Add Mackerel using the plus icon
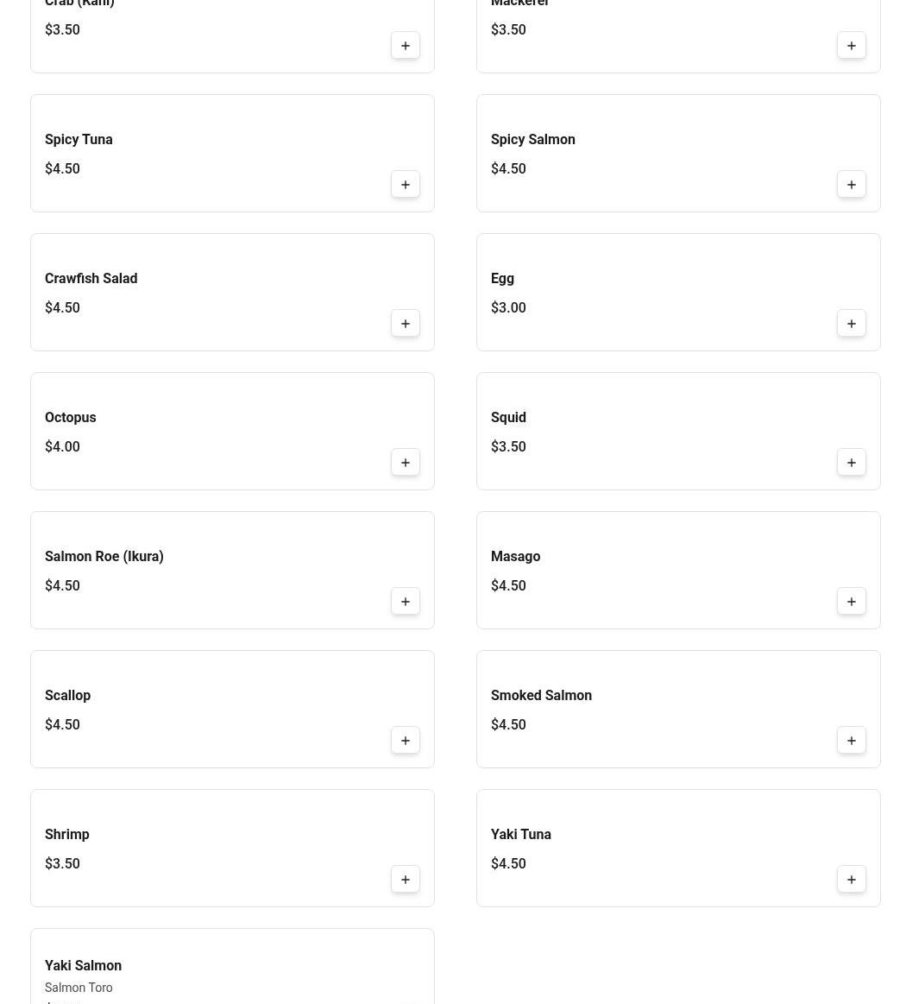906x1004 pixels. click(x=852, y=46)
